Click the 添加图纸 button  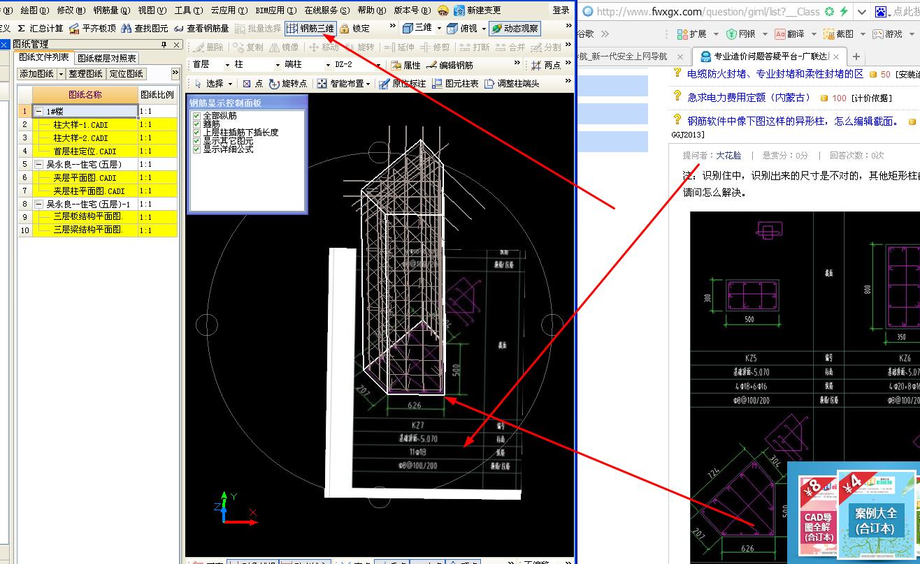36,74
